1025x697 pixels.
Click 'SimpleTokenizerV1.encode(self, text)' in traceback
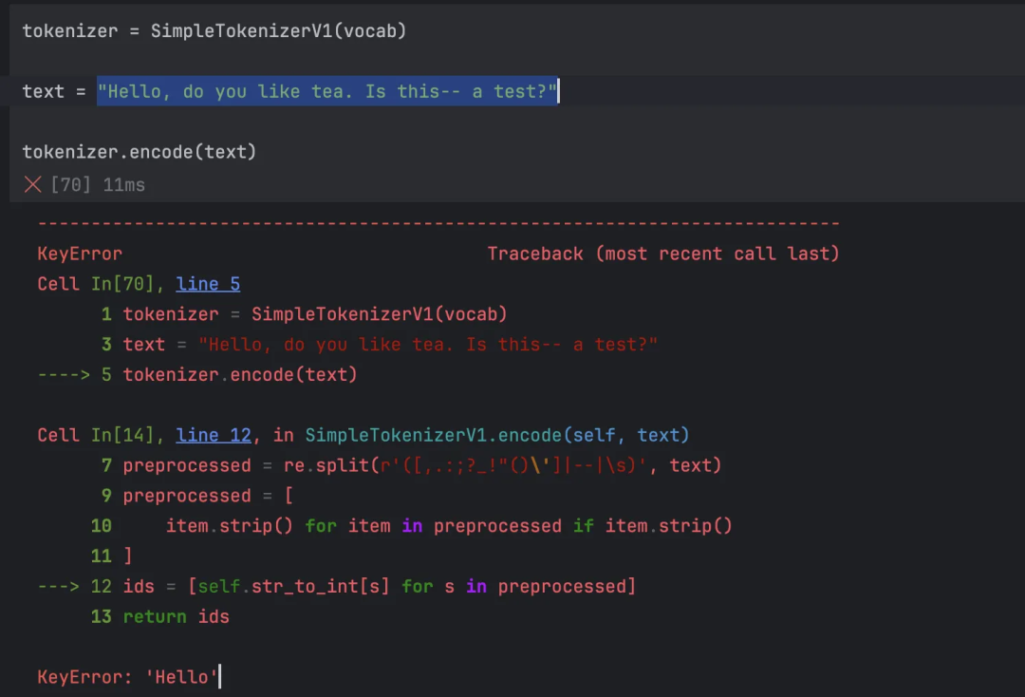pos(496,435)
